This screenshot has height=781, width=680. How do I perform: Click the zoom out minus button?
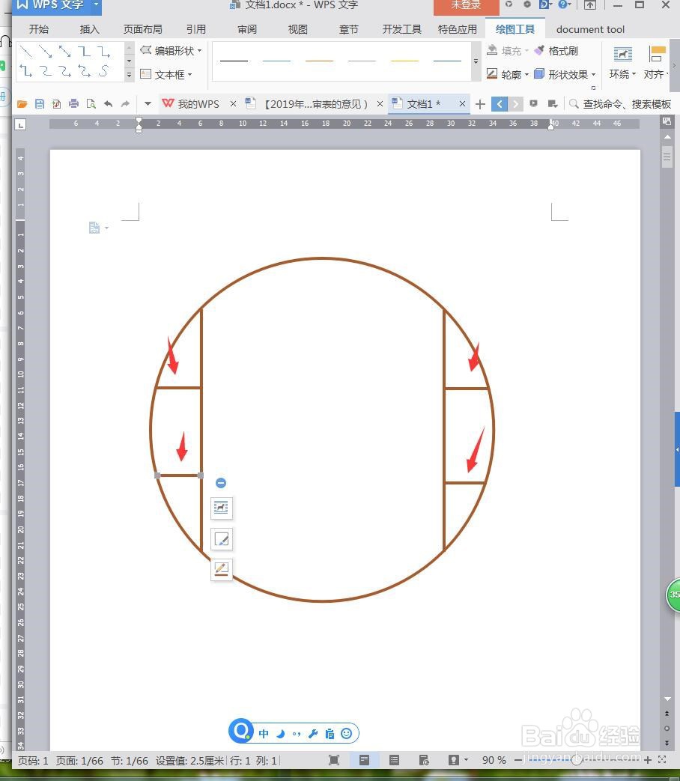(x=518, y=759)
